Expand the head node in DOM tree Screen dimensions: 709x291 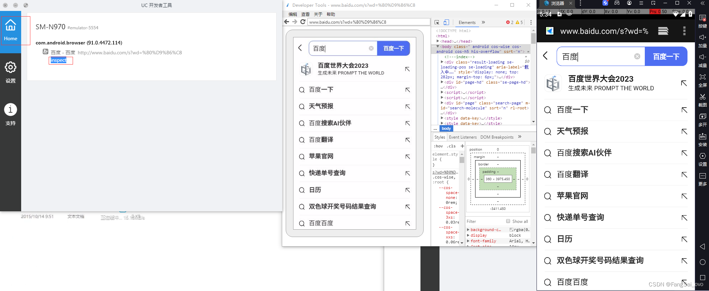[438, 41]
